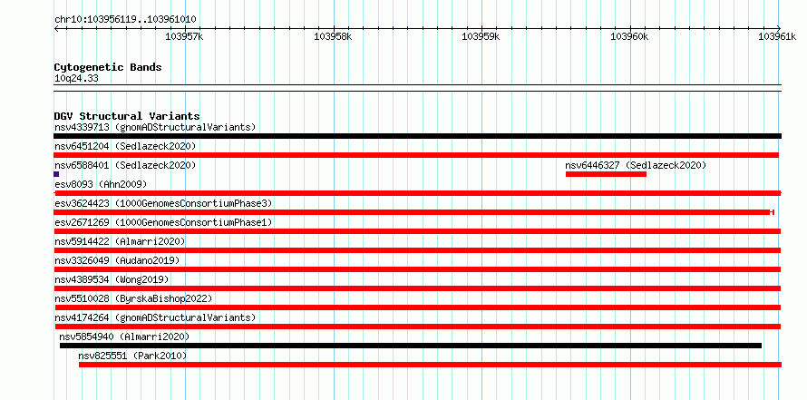Open the nsv3326049 (Audano2019) label
Image resolution: width=807 pixels, height=400 pixels.
click(x=117, y=260)
